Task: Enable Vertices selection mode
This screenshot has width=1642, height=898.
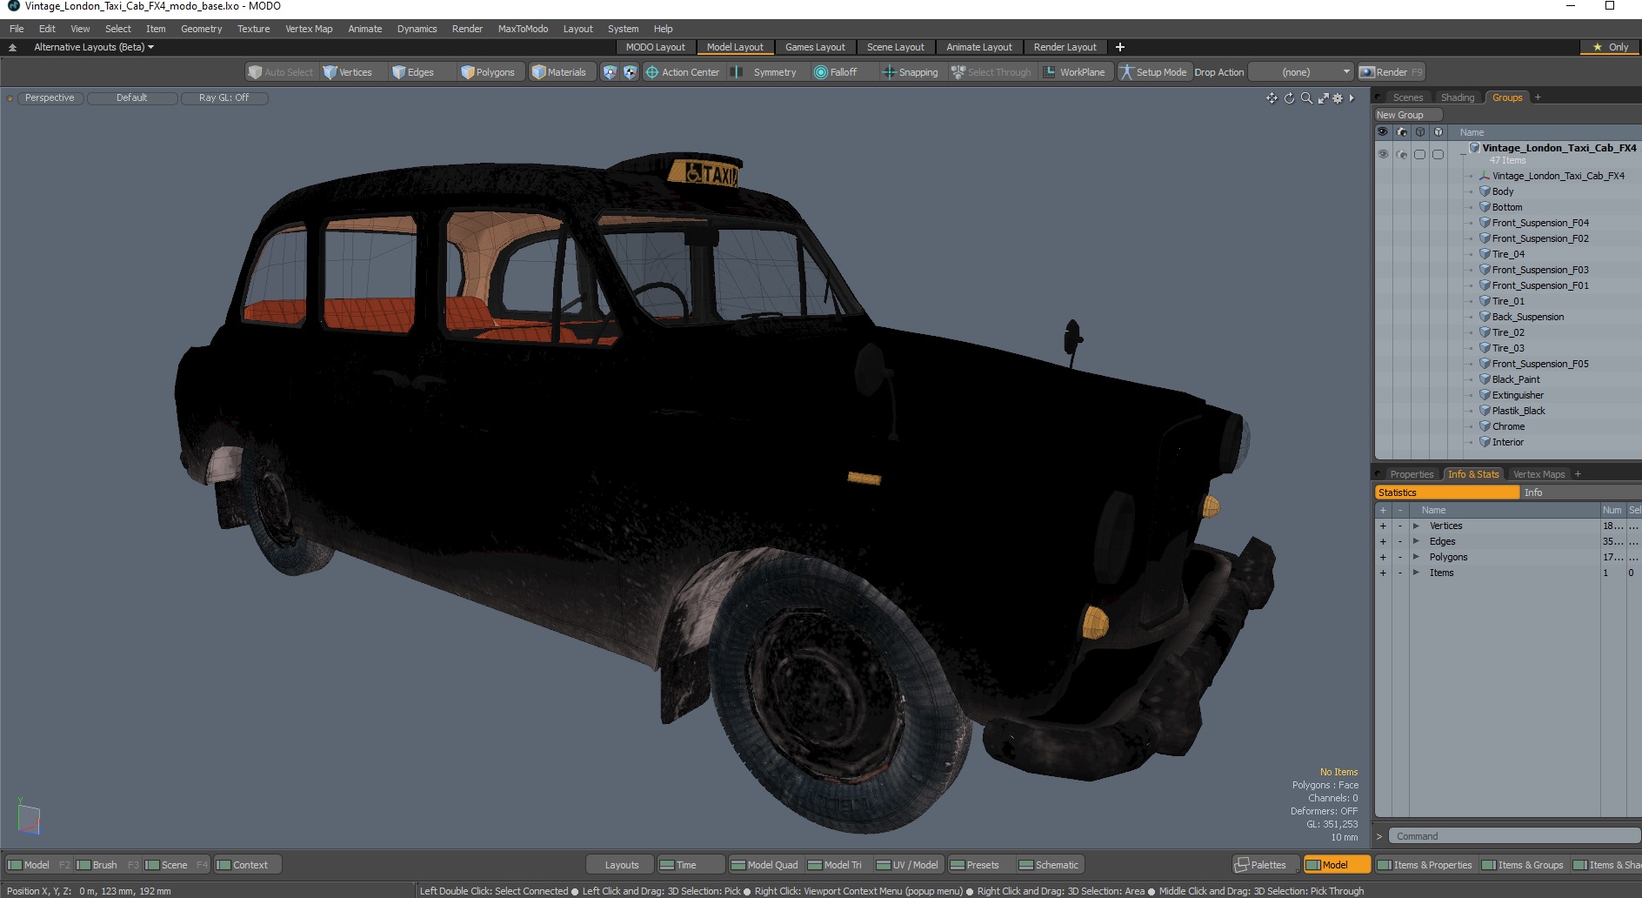Action: tap(348, 72)
